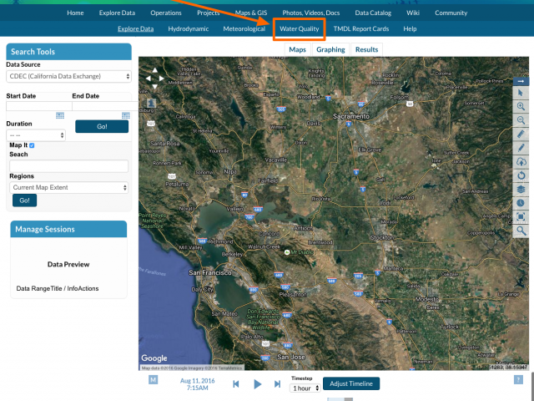This screenshot has height=401, width=534.
Task: Toggle the Map It checkbox
Action: click(x=32, y=145)
